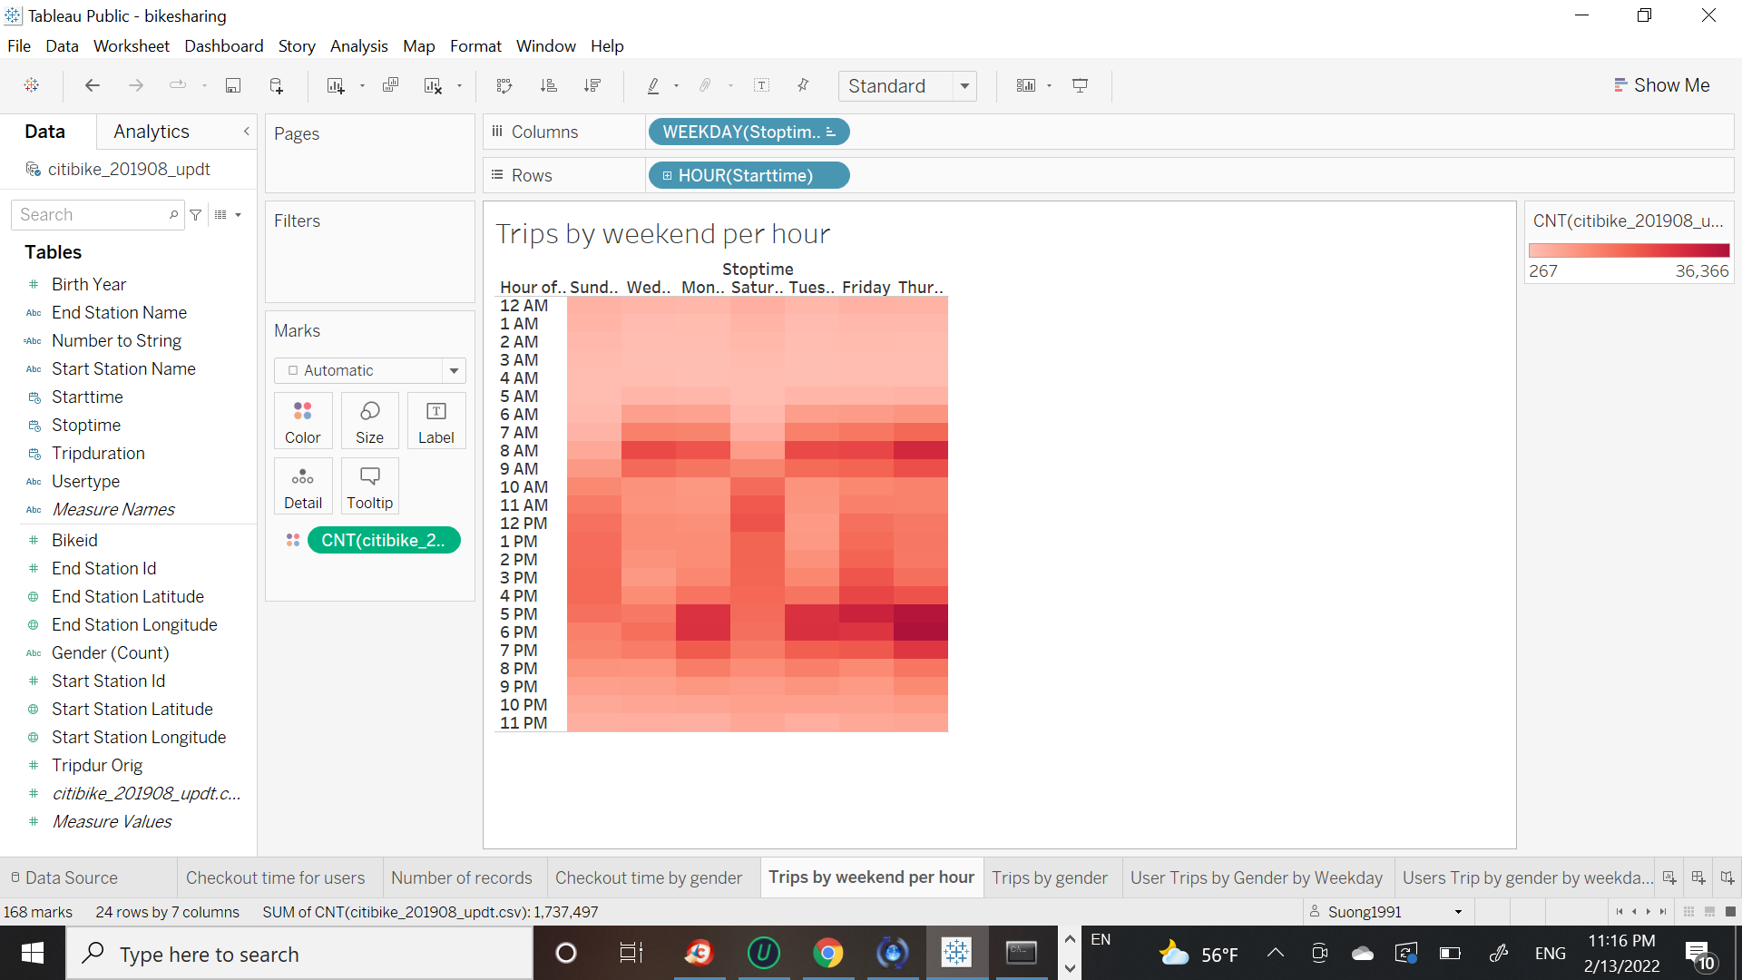The width and height of the screenshot is (1742, 980).
Task: Click the Duplicate worksheet icon
Action: click(x=391, y=85)
